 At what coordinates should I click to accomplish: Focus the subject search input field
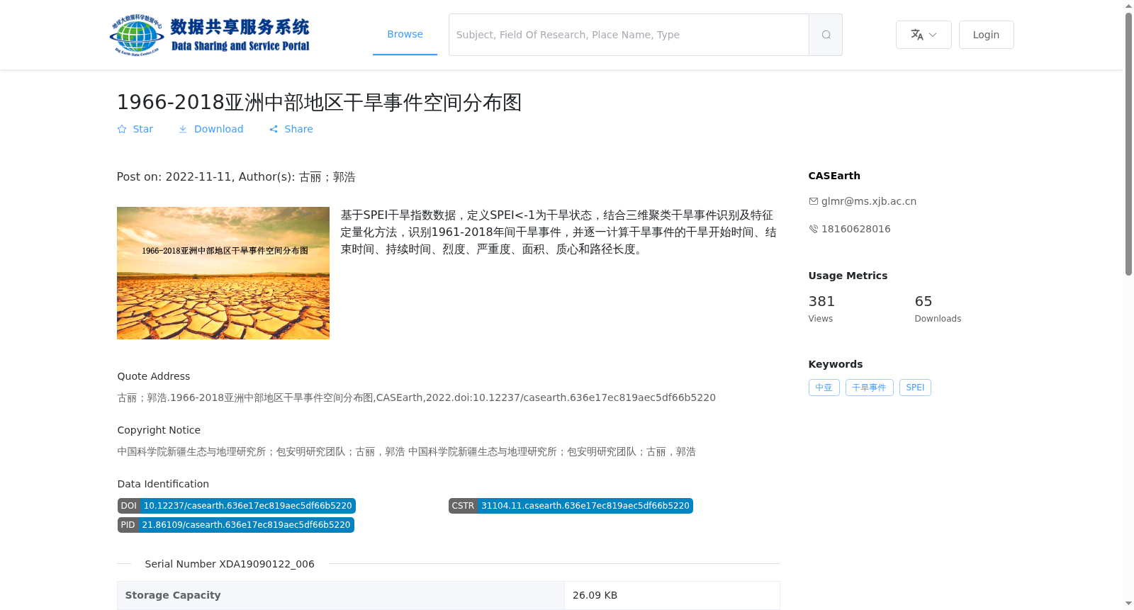629,35
